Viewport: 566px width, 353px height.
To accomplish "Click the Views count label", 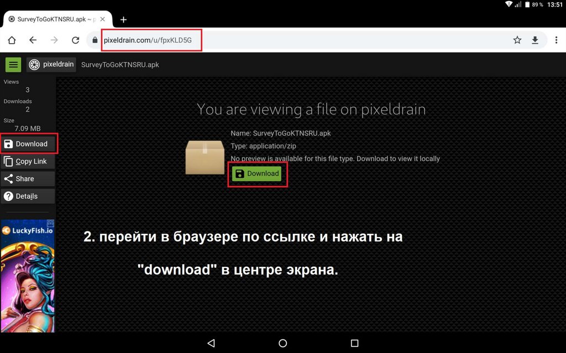I will pyautogui.click(x=11, y=82).
